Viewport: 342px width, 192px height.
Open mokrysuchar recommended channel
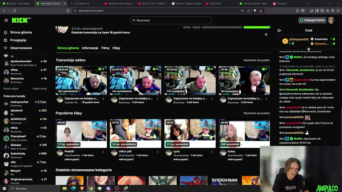click(x=25, y=104)
